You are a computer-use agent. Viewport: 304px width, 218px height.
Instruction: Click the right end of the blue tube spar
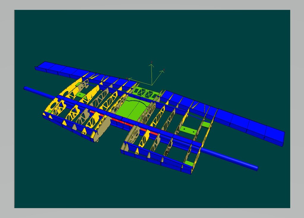click(x=256, y=168)
